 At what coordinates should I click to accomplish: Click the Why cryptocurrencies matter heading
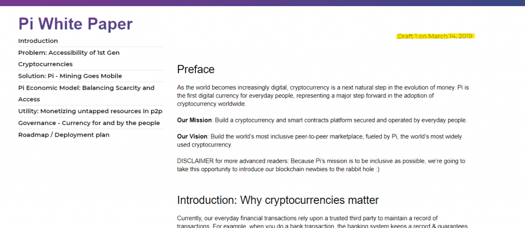pyautogui.click(x=277, y=200)
